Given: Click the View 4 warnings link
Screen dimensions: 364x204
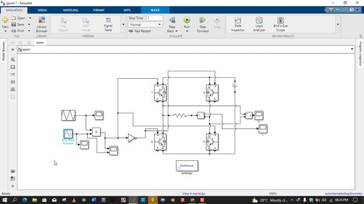Looking at the screenshot, I should pos(193,194).
